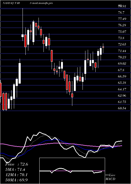This screenshot has height=184, width=131.
Task: Click the 64.17 price axis label
Action: [x=122, y=89]
